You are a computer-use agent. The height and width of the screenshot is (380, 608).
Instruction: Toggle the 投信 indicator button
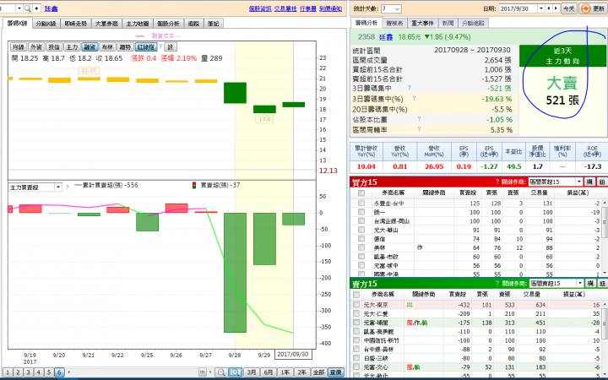pyautogui.click(x=54, y=47)
